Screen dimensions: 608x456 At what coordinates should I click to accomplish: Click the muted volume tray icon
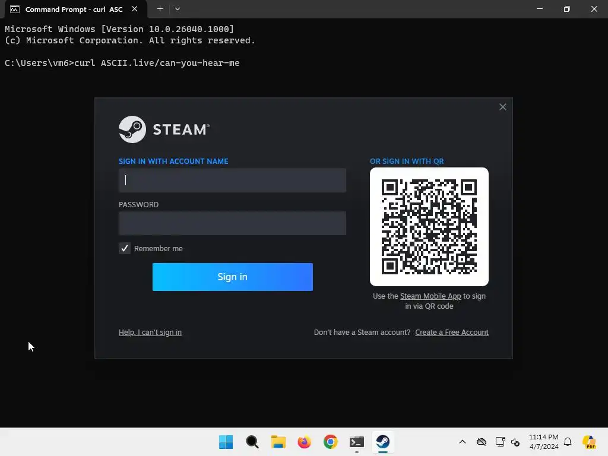click(x=515, y=442)
